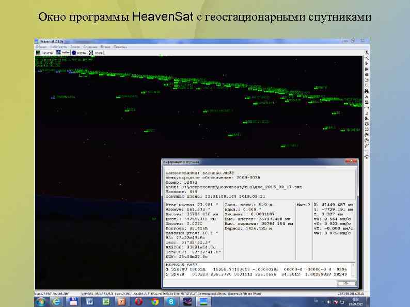Click the TLE text box scrollbar

point(353,270)
